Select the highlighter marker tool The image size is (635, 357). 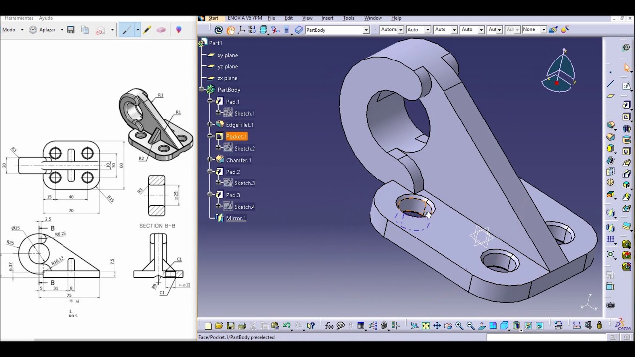pyautogui.click(x=147, y=30)
